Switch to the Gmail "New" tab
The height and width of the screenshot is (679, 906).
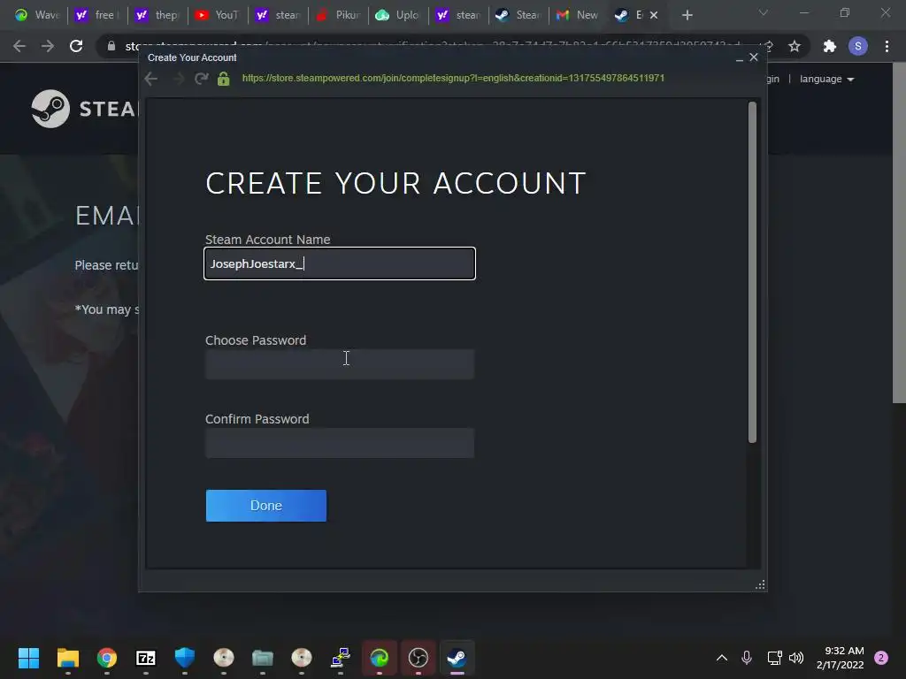578,15
